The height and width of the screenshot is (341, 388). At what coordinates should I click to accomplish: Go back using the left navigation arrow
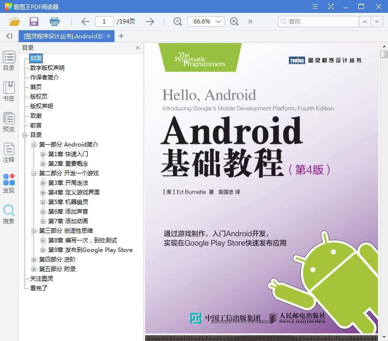(x=85, y=22)
